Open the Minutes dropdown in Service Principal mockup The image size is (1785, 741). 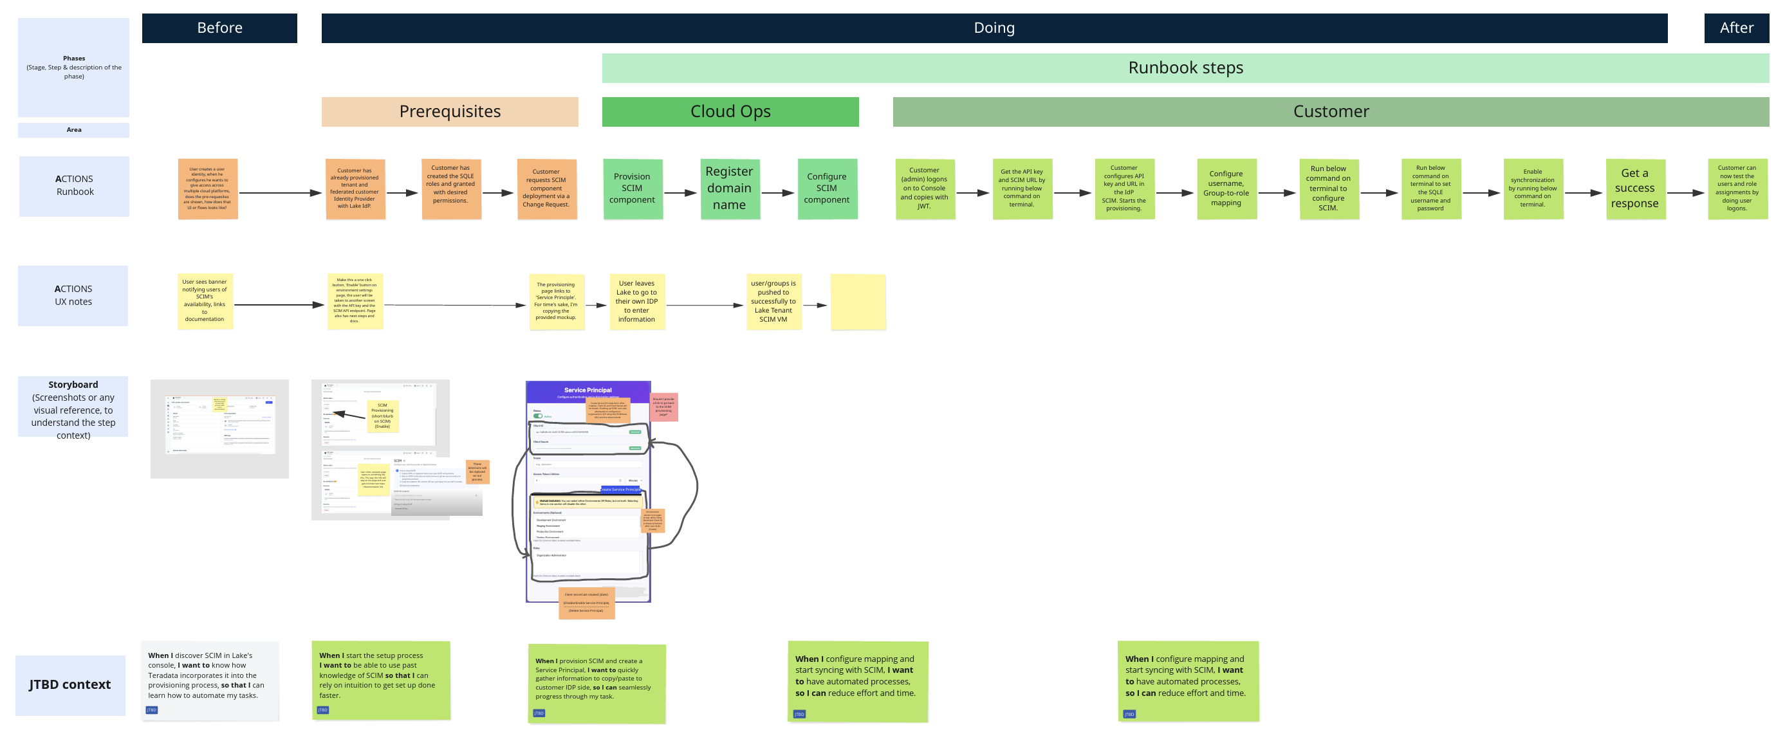(x=634, y=480)
